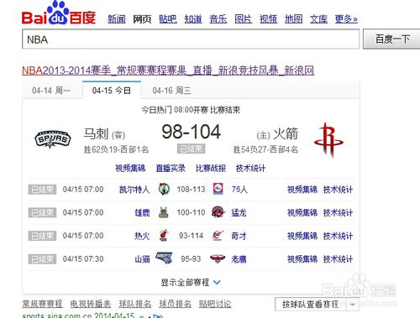Click the NBA search input field
Screen dimensions: 420x318
click(x=191, y=39)
